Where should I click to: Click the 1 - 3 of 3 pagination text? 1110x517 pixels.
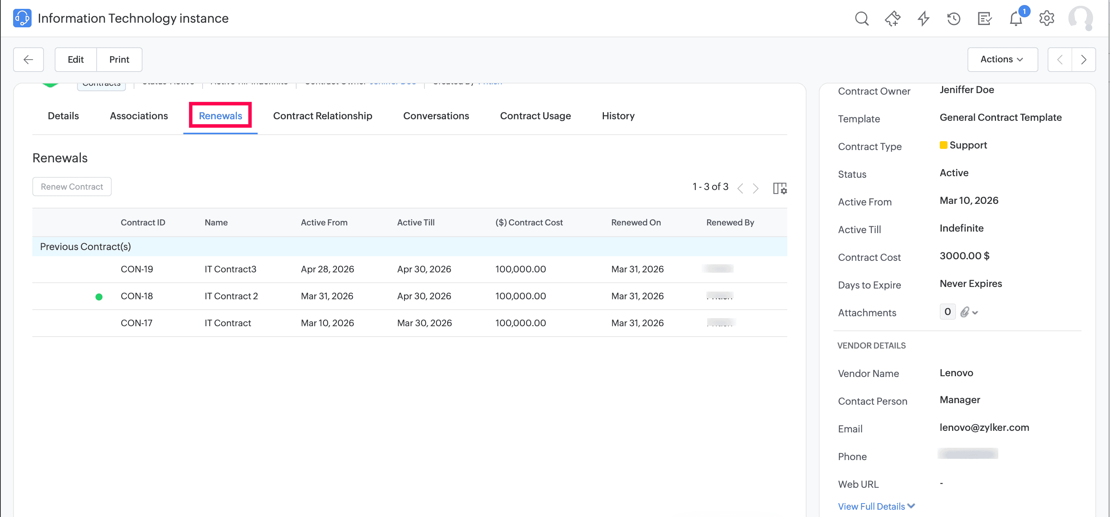pos(710,187)
